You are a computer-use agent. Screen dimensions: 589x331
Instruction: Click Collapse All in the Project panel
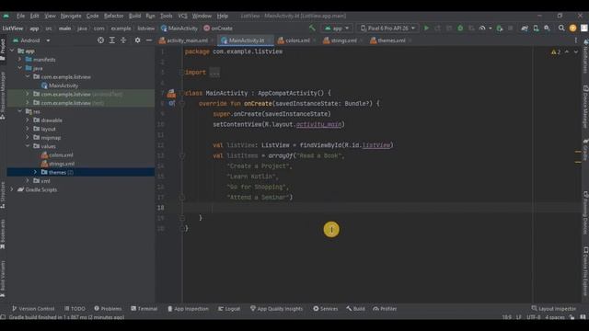point(123,40)
